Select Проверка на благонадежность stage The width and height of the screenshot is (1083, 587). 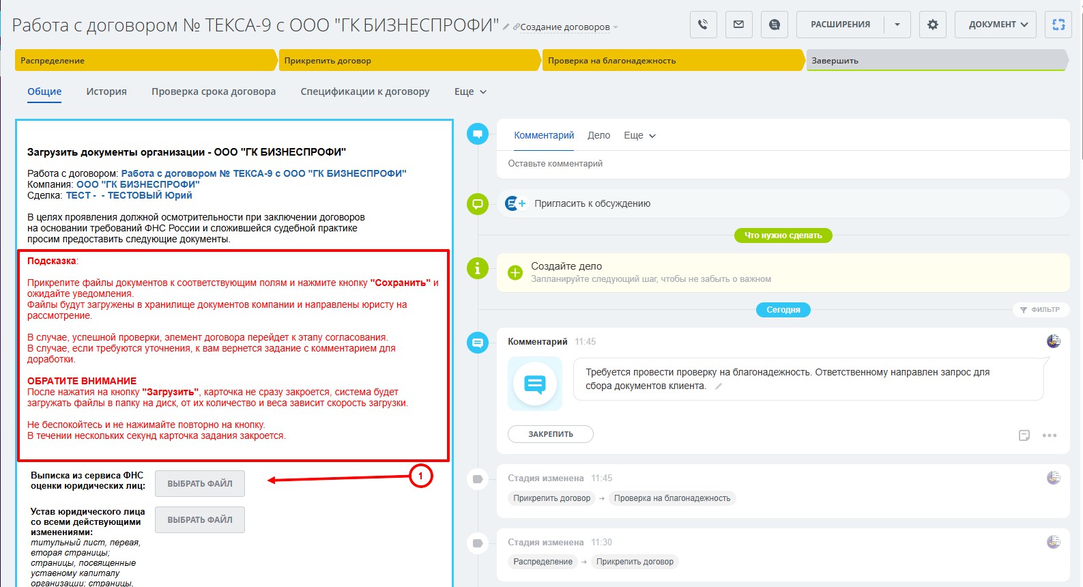coord(673,60)
